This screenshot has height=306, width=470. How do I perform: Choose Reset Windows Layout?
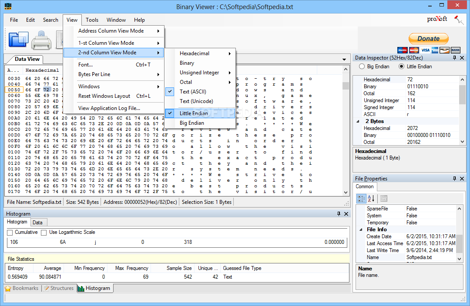(114, 96)
